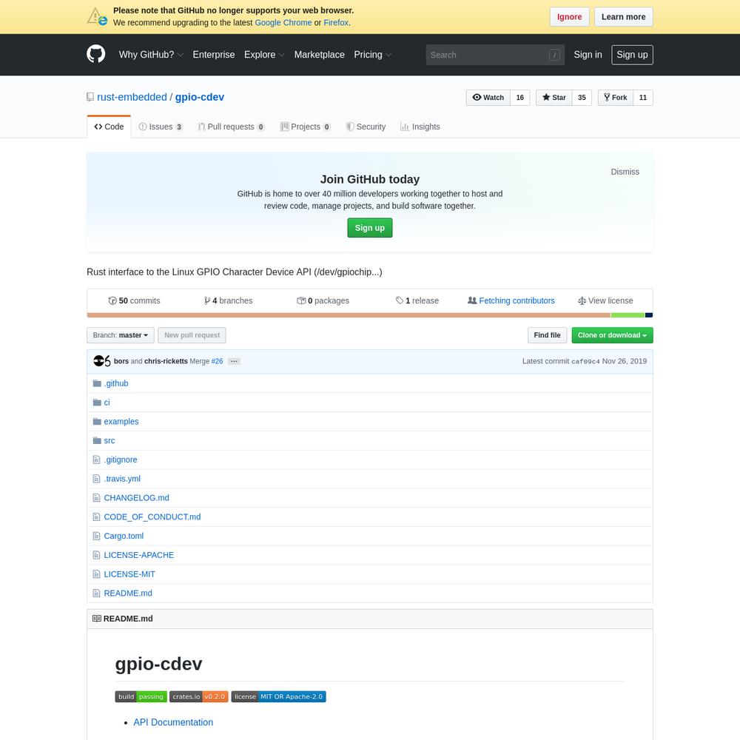This screenshot has height=740, width=740.
Task: Click the src folder icon
Action: (x=97, y=440)
